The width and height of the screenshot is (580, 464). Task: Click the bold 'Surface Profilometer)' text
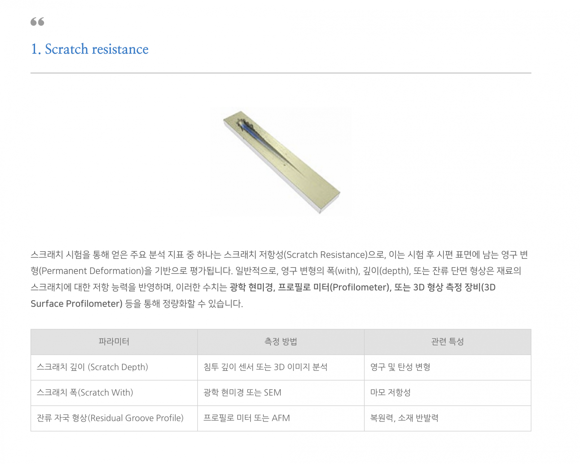[76, 304]
